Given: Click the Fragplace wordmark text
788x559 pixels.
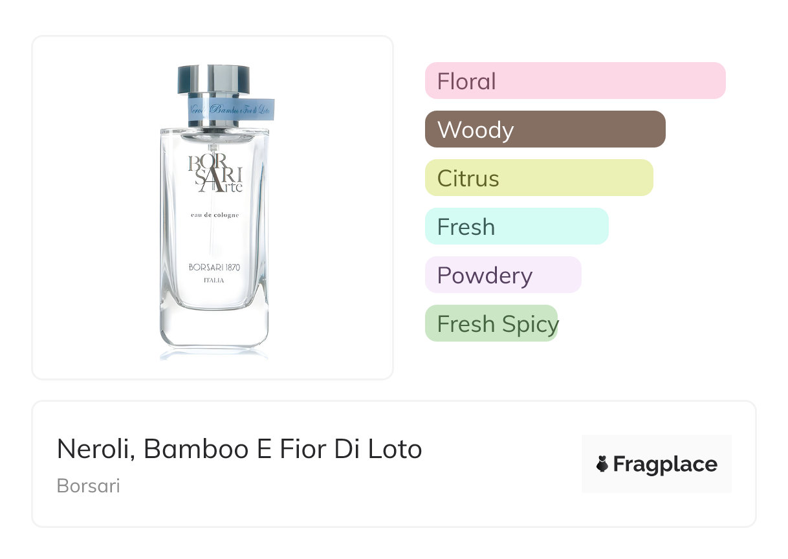Looking at the screenshot, I should coord(665,465).
